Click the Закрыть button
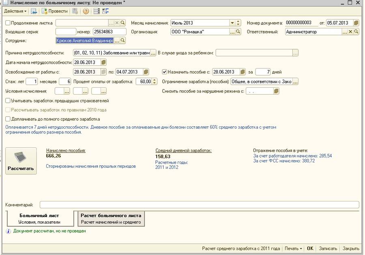 [x=351, y=249]
